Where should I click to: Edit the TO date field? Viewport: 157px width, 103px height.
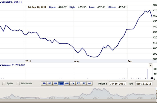click(x=144, y=83)
